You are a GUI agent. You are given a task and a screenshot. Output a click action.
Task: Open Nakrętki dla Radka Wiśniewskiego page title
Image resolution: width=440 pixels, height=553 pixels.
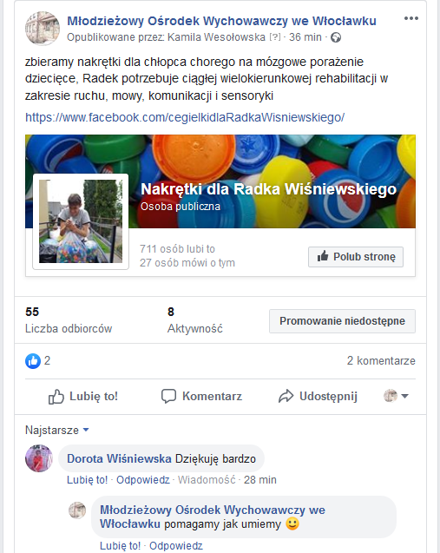[x=268, y=189]
